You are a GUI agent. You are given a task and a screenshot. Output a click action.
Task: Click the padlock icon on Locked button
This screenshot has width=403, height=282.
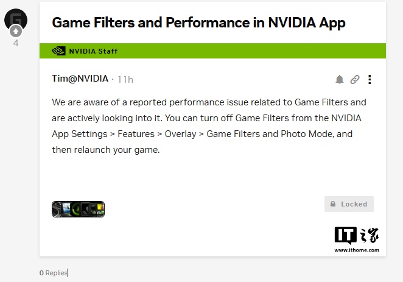click(333, 204)
